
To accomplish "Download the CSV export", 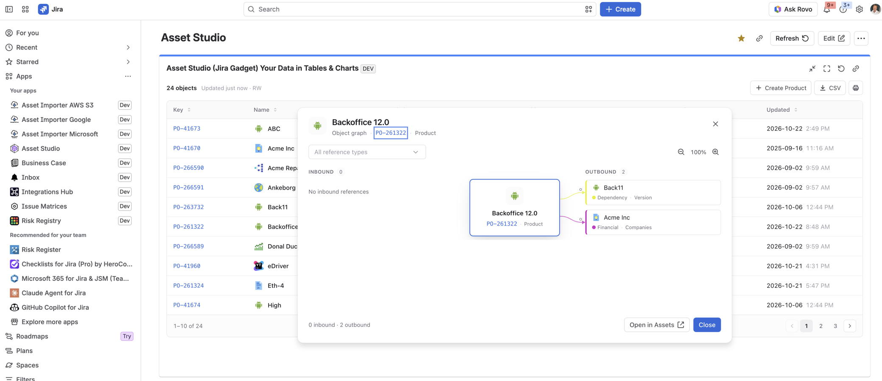I will coord(830,88).
